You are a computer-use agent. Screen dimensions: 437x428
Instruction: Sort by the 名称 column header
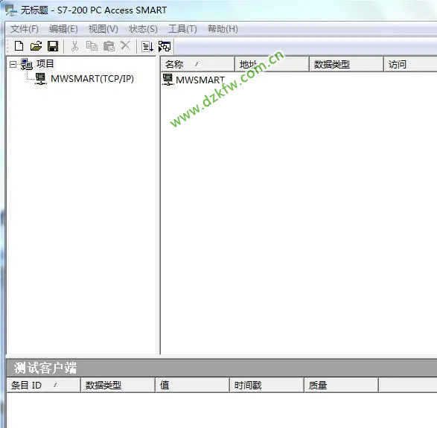(197, 64)
